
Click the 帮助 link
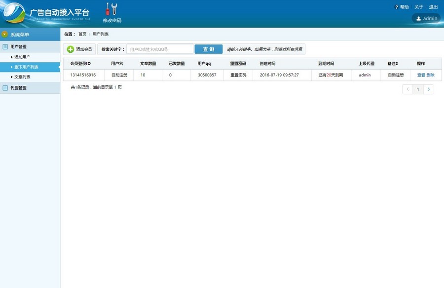[x=404, y=7]
